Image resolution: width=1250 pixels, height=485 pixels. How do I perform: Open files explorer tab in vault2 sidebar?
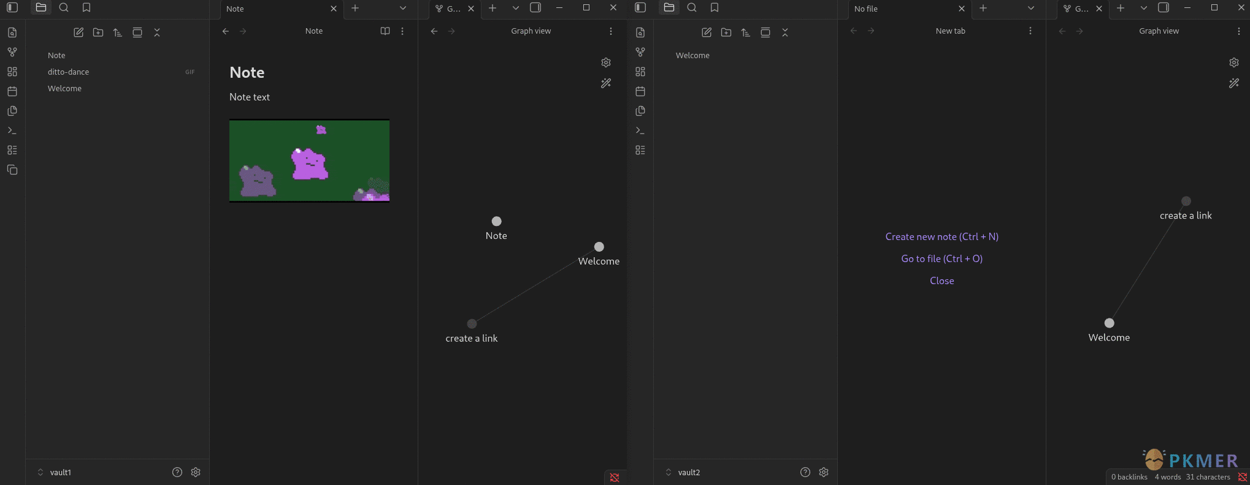[669, 8]
